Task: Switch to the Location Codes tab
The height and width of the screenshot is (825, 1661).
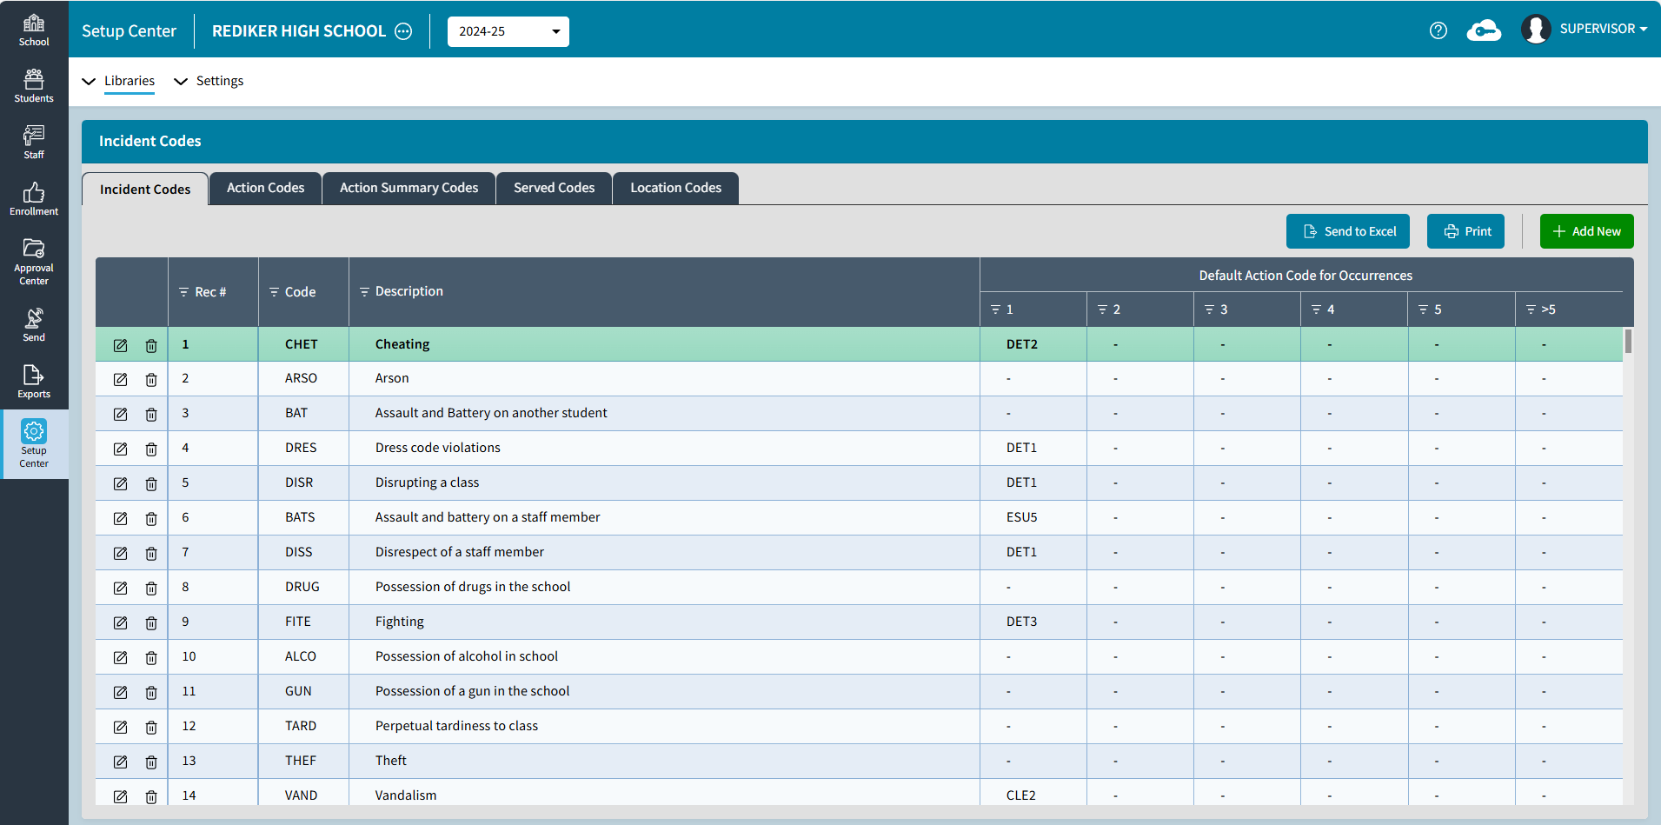Action: (x=675, y=188)
